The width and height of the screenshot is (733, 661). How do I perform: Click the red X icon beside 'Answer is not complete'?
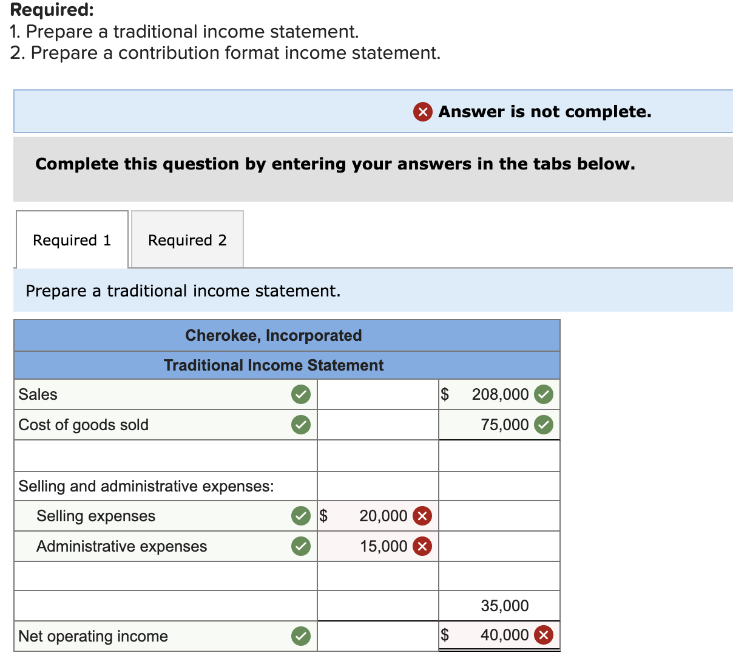tap(422, 112)
